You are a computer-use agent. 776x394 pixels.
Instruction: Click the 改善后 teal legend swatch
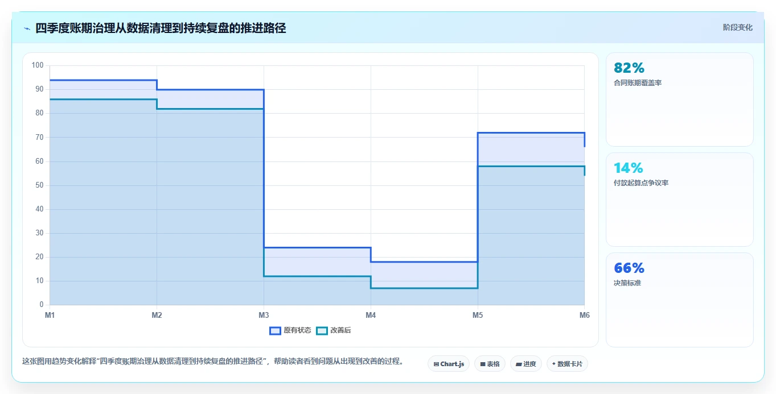322,330
